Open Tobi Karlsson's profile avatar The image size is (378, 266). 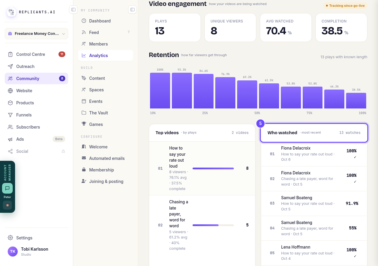[13, 252]
